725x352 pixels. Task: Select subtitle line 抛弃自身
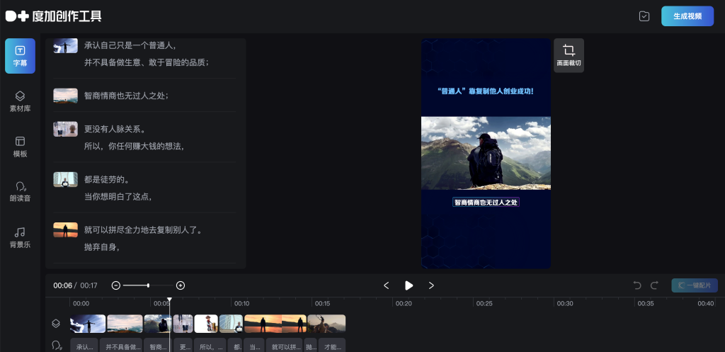tap(102, 247)
